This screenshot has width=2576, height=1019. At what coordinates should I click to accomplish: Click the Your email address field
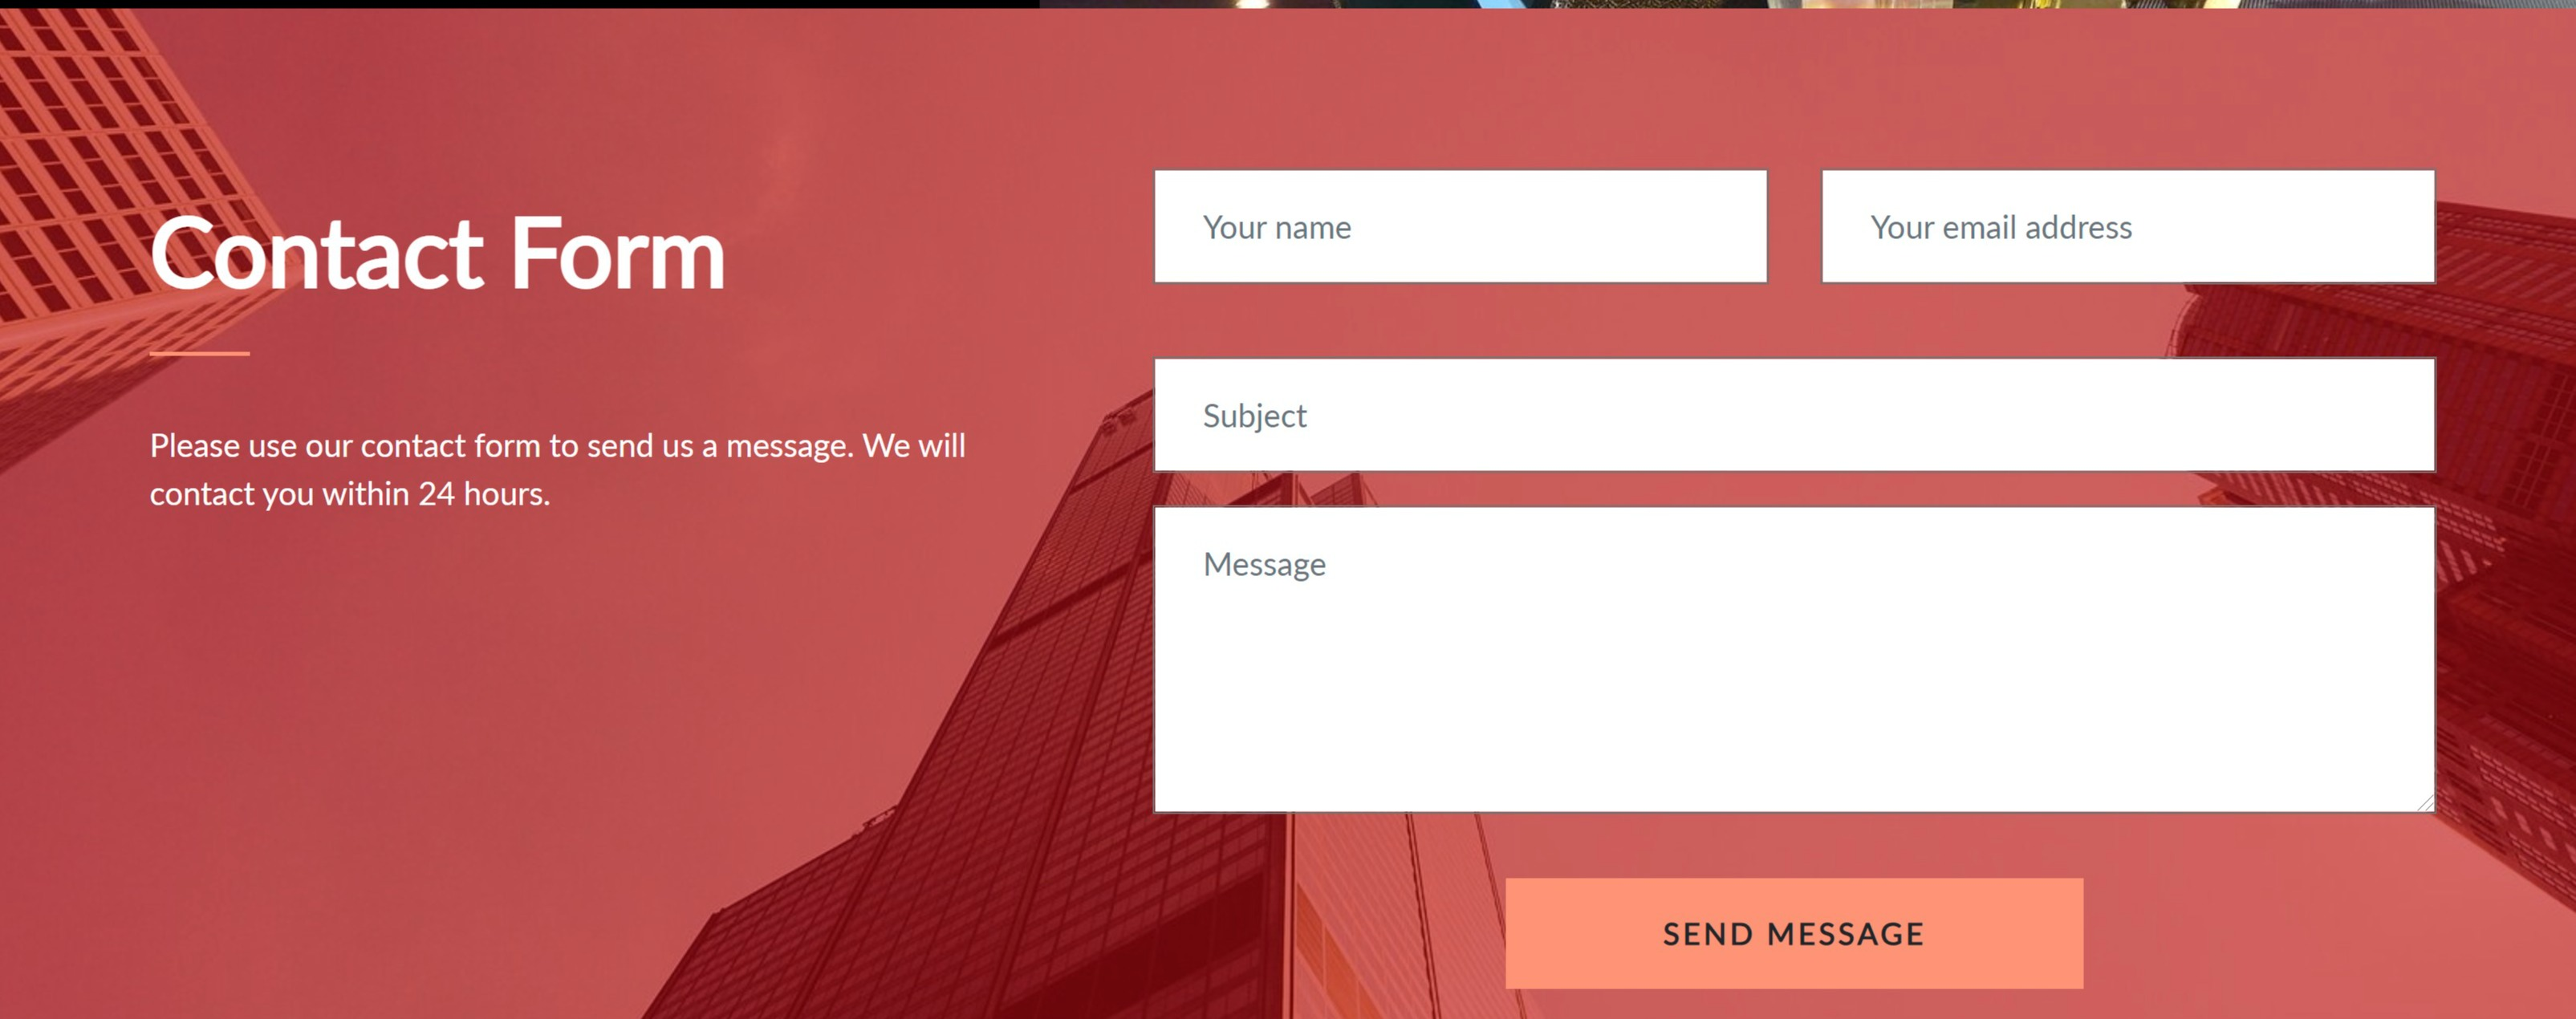[x=2126, y=227]
